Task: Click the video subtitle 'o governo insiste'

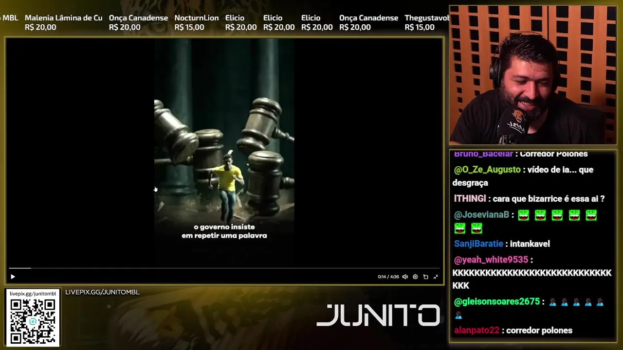Action: 224,227
